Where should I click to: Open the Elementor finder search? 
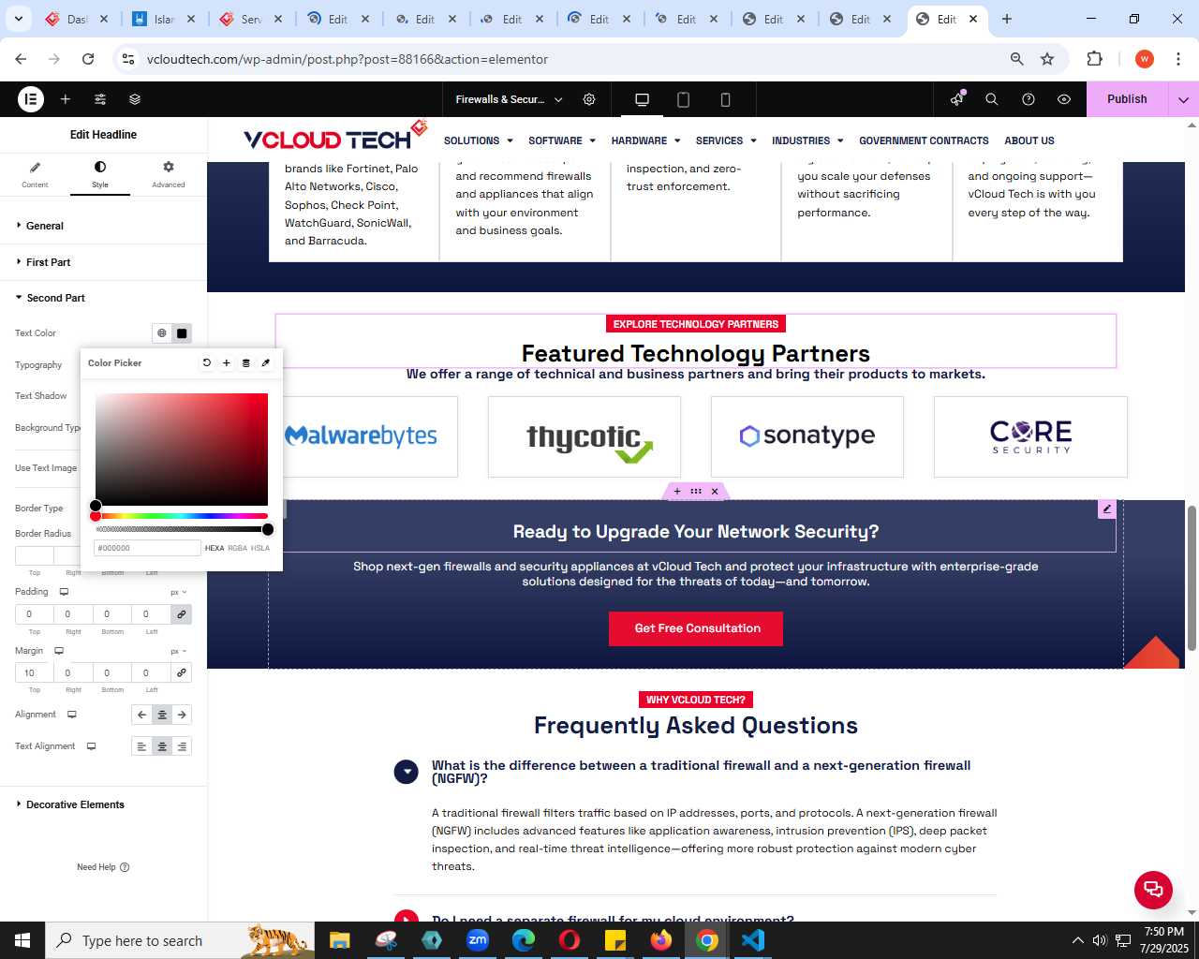[992, 99]
